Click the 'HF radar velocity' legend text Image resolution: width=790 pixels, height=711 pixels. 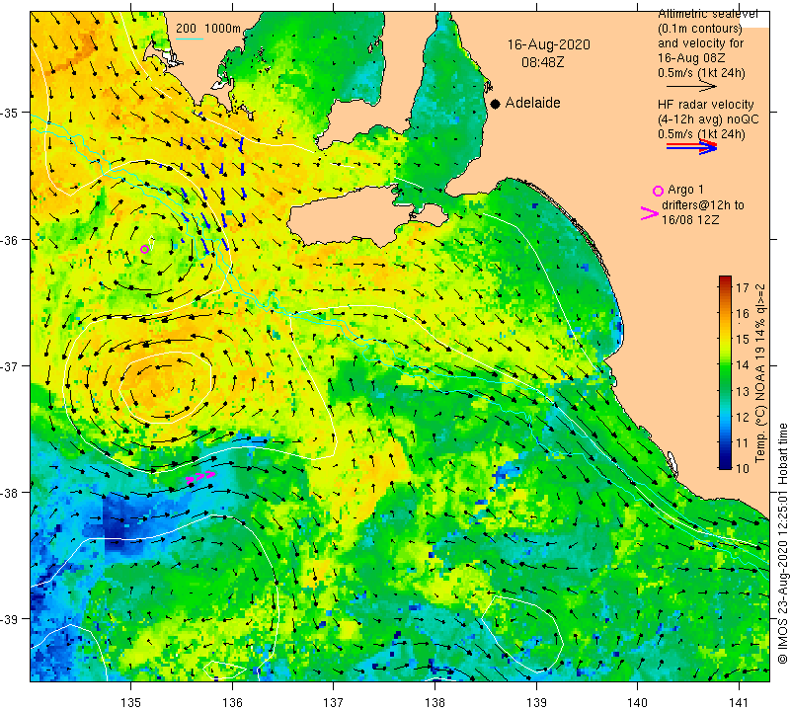coord(705,105)
